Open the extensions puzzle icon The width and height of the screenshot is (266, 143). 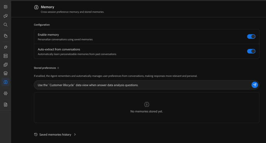coord(5,65)
